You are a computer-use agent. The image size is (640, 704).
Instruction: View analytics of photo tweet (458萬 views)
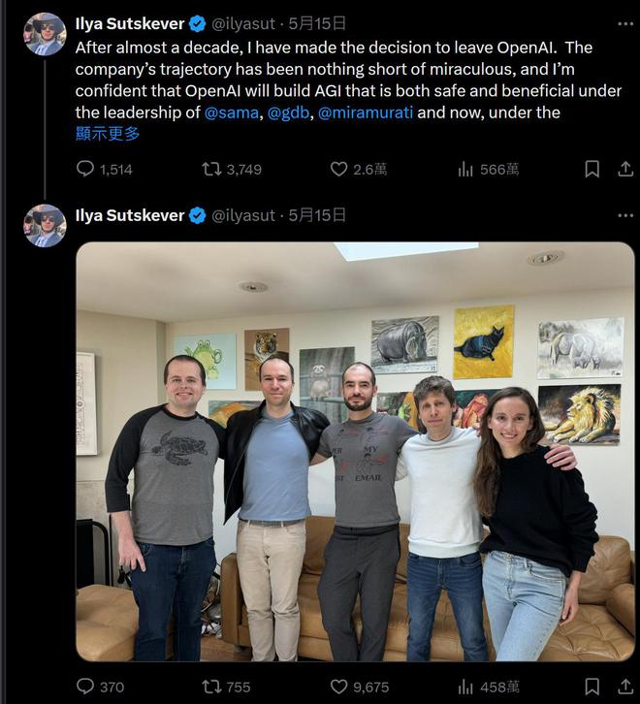(488, 687)
